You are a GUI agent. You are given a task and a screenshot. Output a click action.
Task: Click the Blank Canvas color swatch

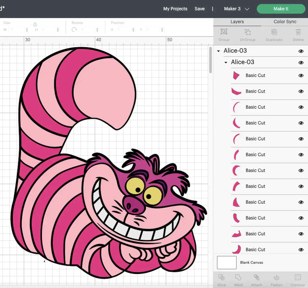coord(226,262)
